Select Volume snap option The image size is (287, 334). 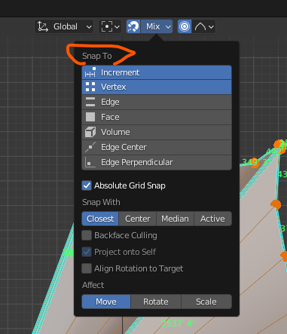[x=157, y=132]
